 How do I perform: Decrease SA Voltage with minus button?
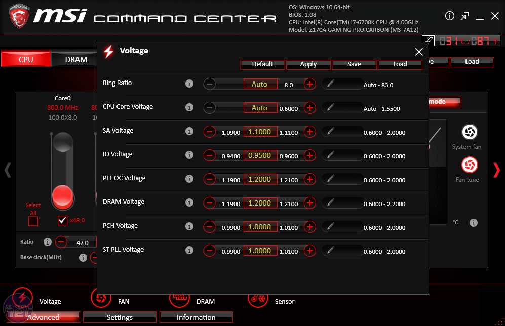pos(209,132)
